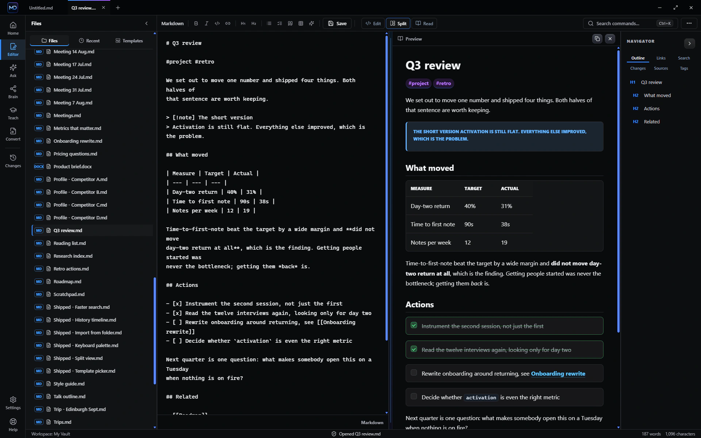Open the Convert section in the sidebar

pos(13,134)
